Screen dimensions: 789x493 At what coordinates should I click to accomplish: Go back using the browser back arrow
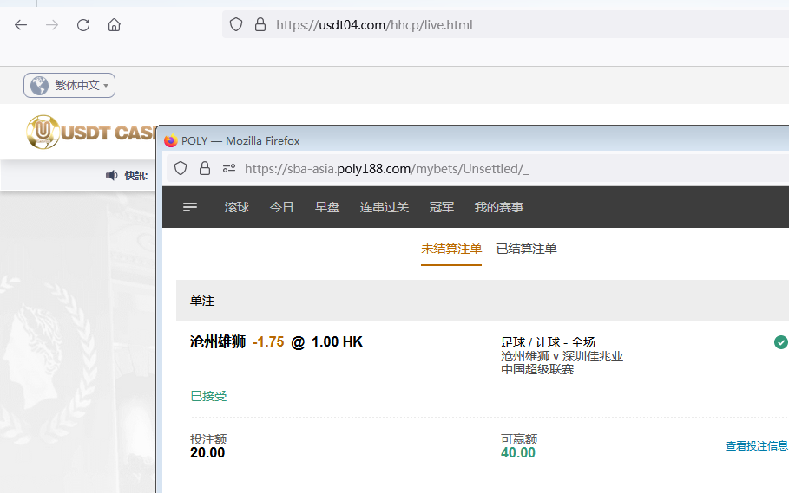tap(21, 24)
